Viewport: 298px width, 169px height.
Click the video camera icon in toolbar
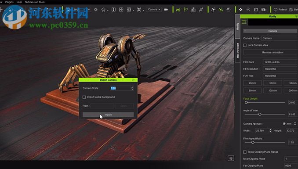pyautogui.click(x=166, y=10)
